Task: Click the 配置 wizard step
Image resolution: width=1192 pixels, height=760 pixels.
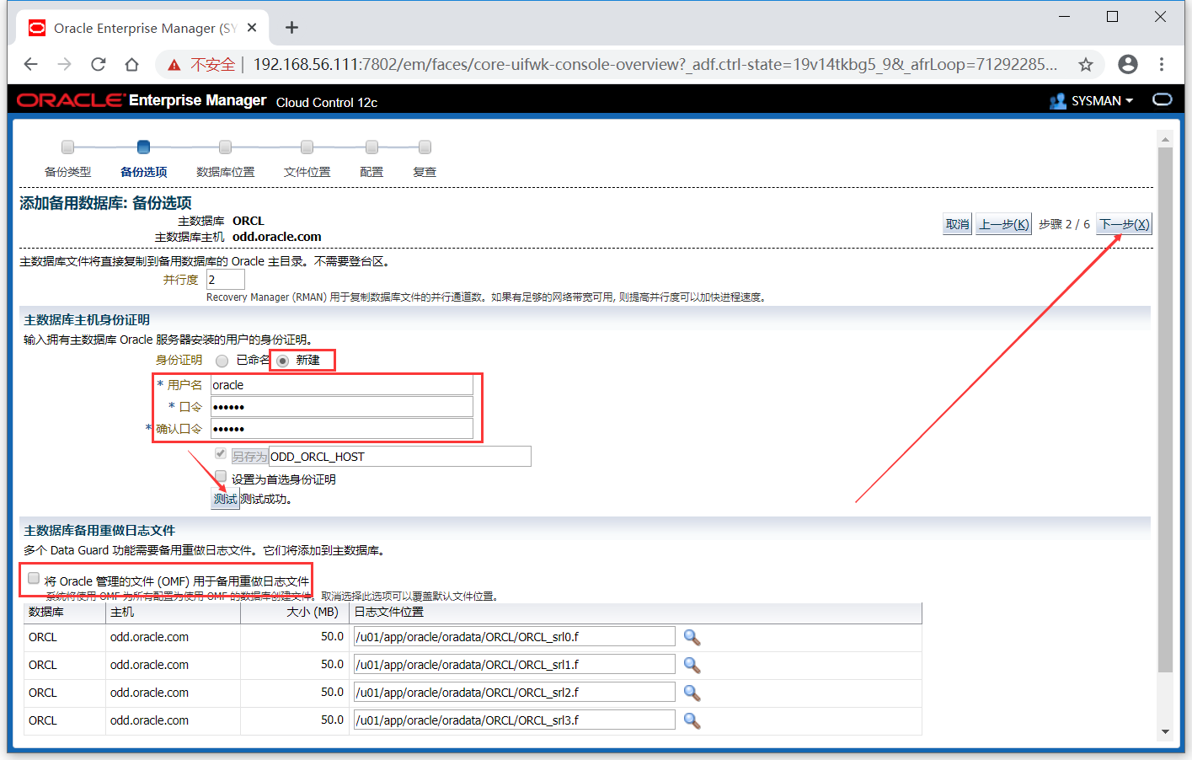Action: click(x=371, y=158)
